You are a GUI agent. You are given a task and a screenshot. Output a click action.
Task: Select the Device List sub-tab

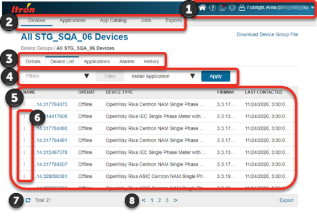click(x=62, y=62)
